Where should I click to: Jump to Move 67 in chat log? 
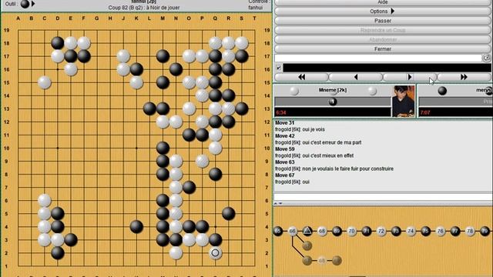pyautogui.click(x=284, y=175)
